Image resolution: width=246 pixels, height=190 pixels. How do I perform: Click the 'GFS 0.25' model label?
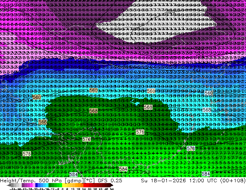(x=110, y=181)
